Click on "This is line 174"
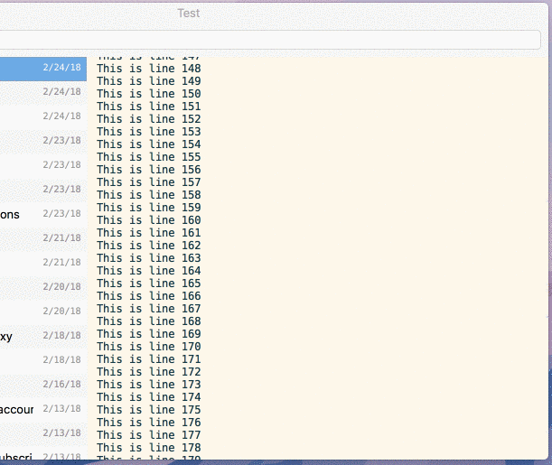 [x=149, y=397]
